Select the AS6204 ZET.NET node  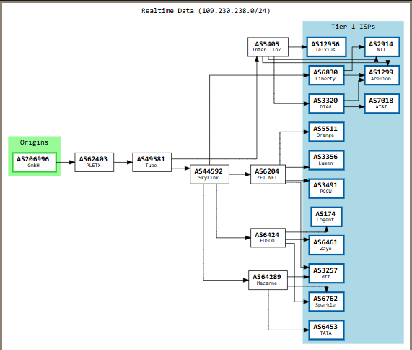268,174
